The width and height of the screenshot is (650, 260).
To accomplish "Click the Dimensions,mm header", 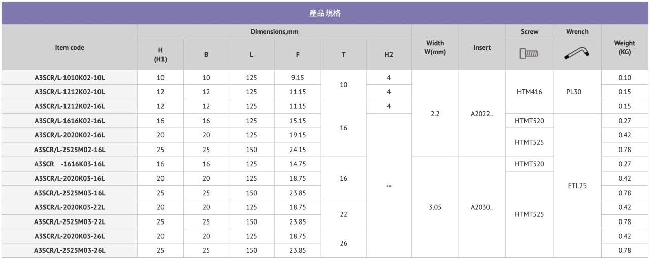I will pos(274,32).
